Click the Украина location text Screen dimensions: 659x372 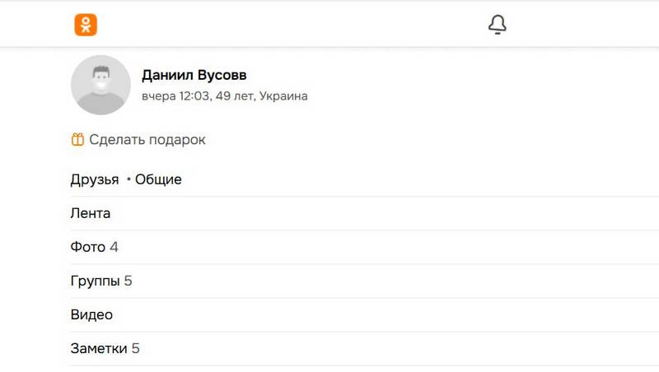coord(283,96)
